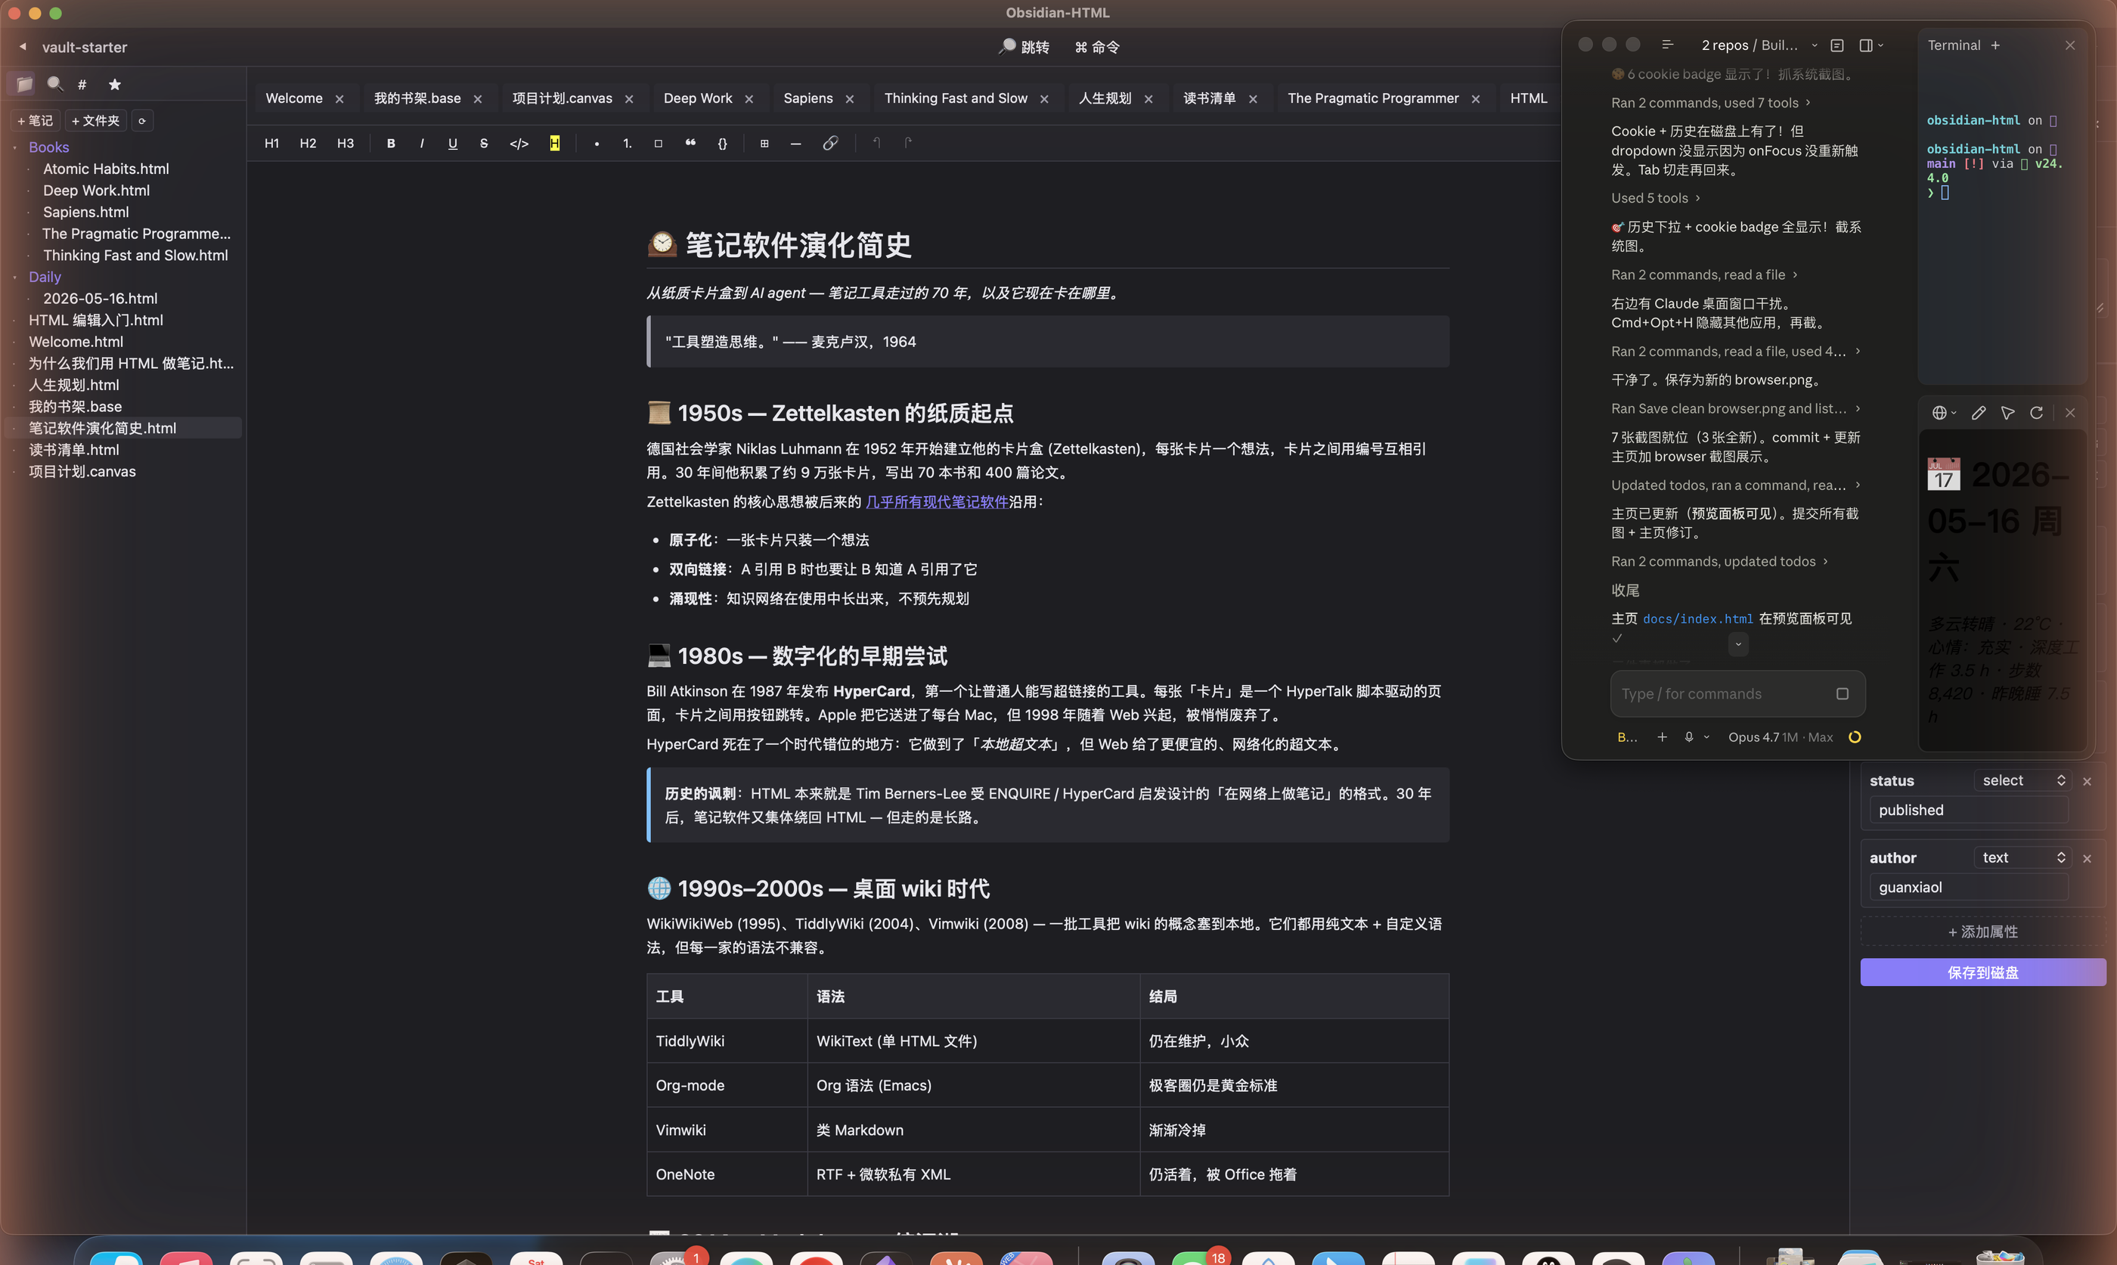Insert horizontal rule from toolbar
Viewport: 2117px width, 1265px height.
coord(796,143)
